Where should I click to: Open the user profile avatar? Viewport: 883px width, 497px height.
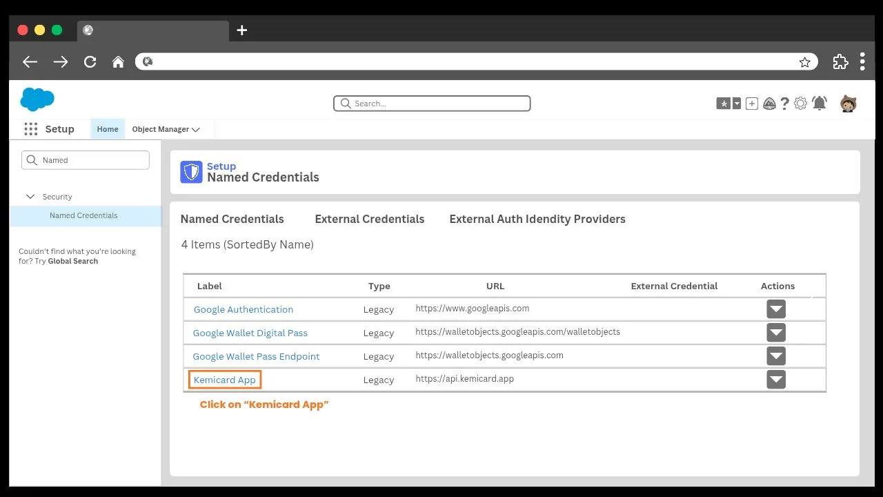pos(848,104)
